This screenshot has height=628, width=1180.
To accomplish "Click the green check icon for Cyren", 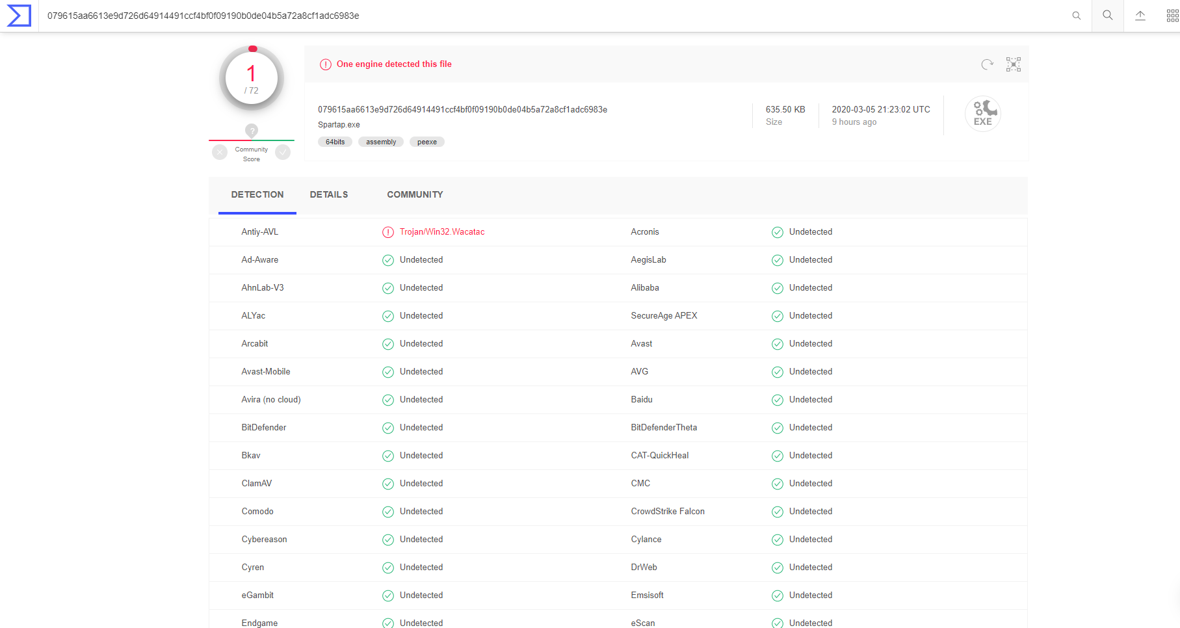I will (x=388, y=568).
